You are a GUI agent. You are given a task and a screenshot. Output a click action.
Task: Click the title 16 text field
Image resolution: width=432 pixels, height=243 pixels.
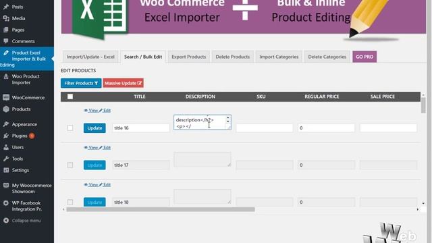tap(141, 128)
